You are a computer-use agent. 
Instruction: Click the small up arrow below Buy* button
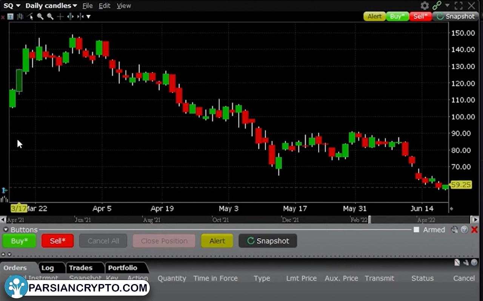tap(4, 254)
